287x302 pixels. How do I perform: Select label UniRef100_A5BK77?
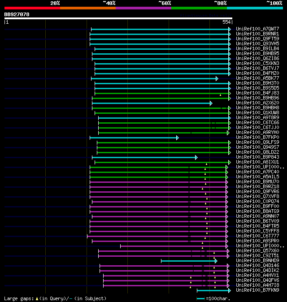click(257, 78)
